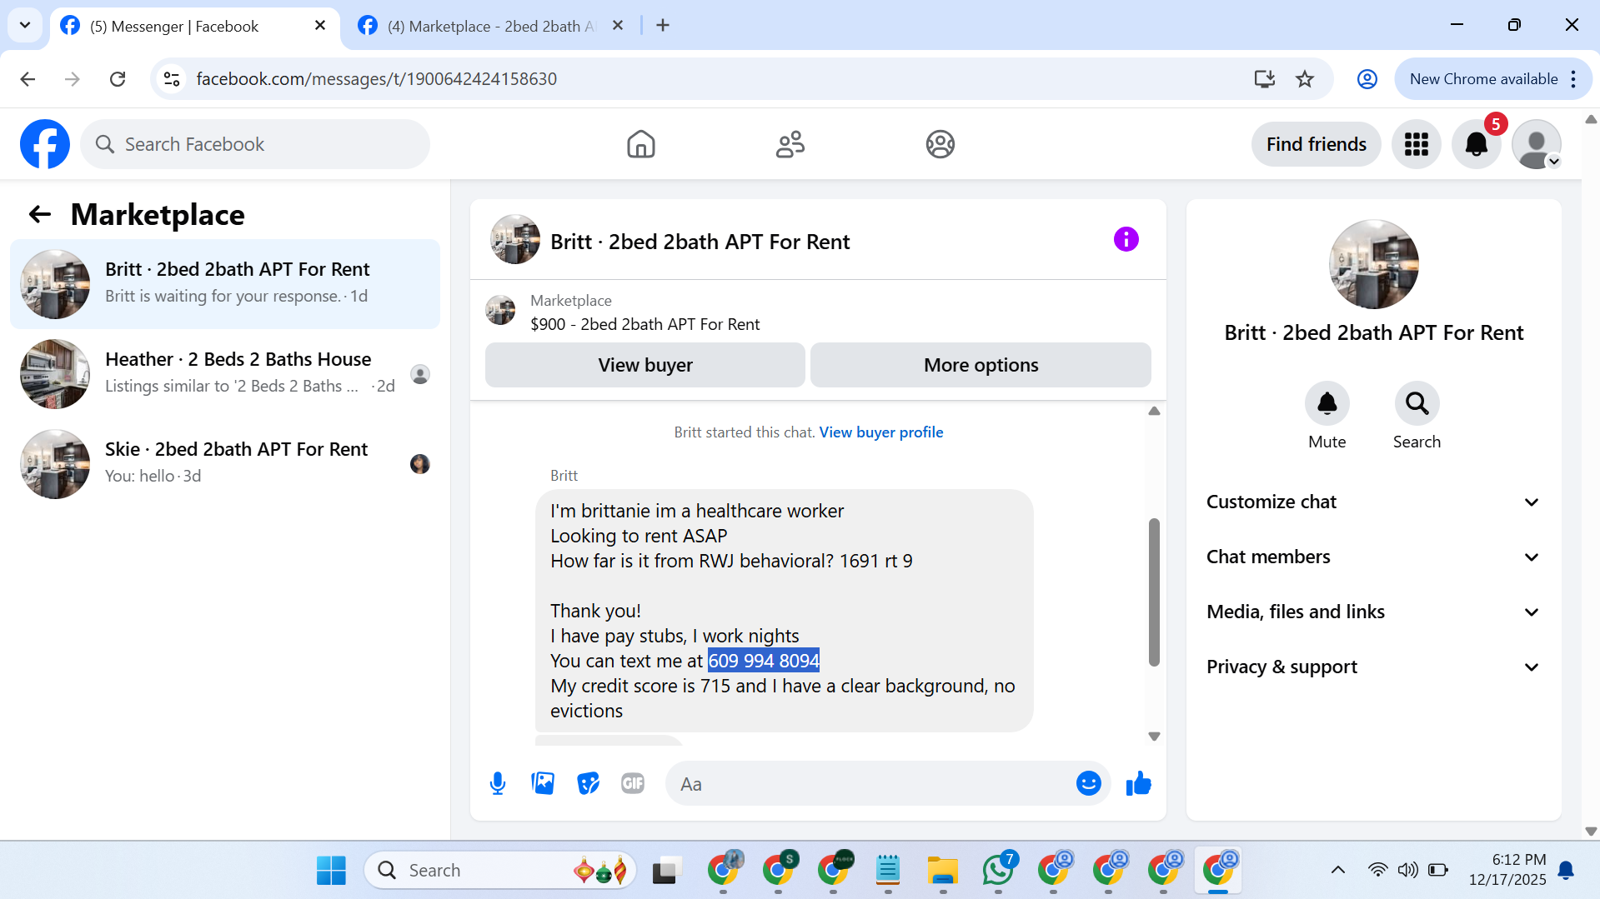Click the phone number 609 994 8094

(764, 661)
